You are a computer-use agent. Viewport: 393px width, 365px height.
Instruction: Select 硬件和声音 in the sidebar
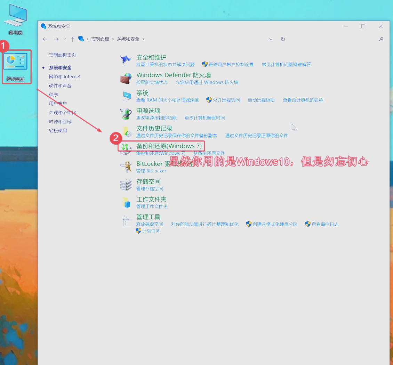(60, 86)
